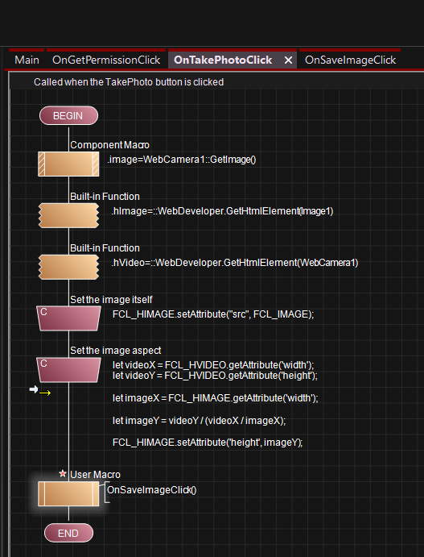
Task: Click the OnSaveImageClick user macro icon
Action: [x=68, y=494]
